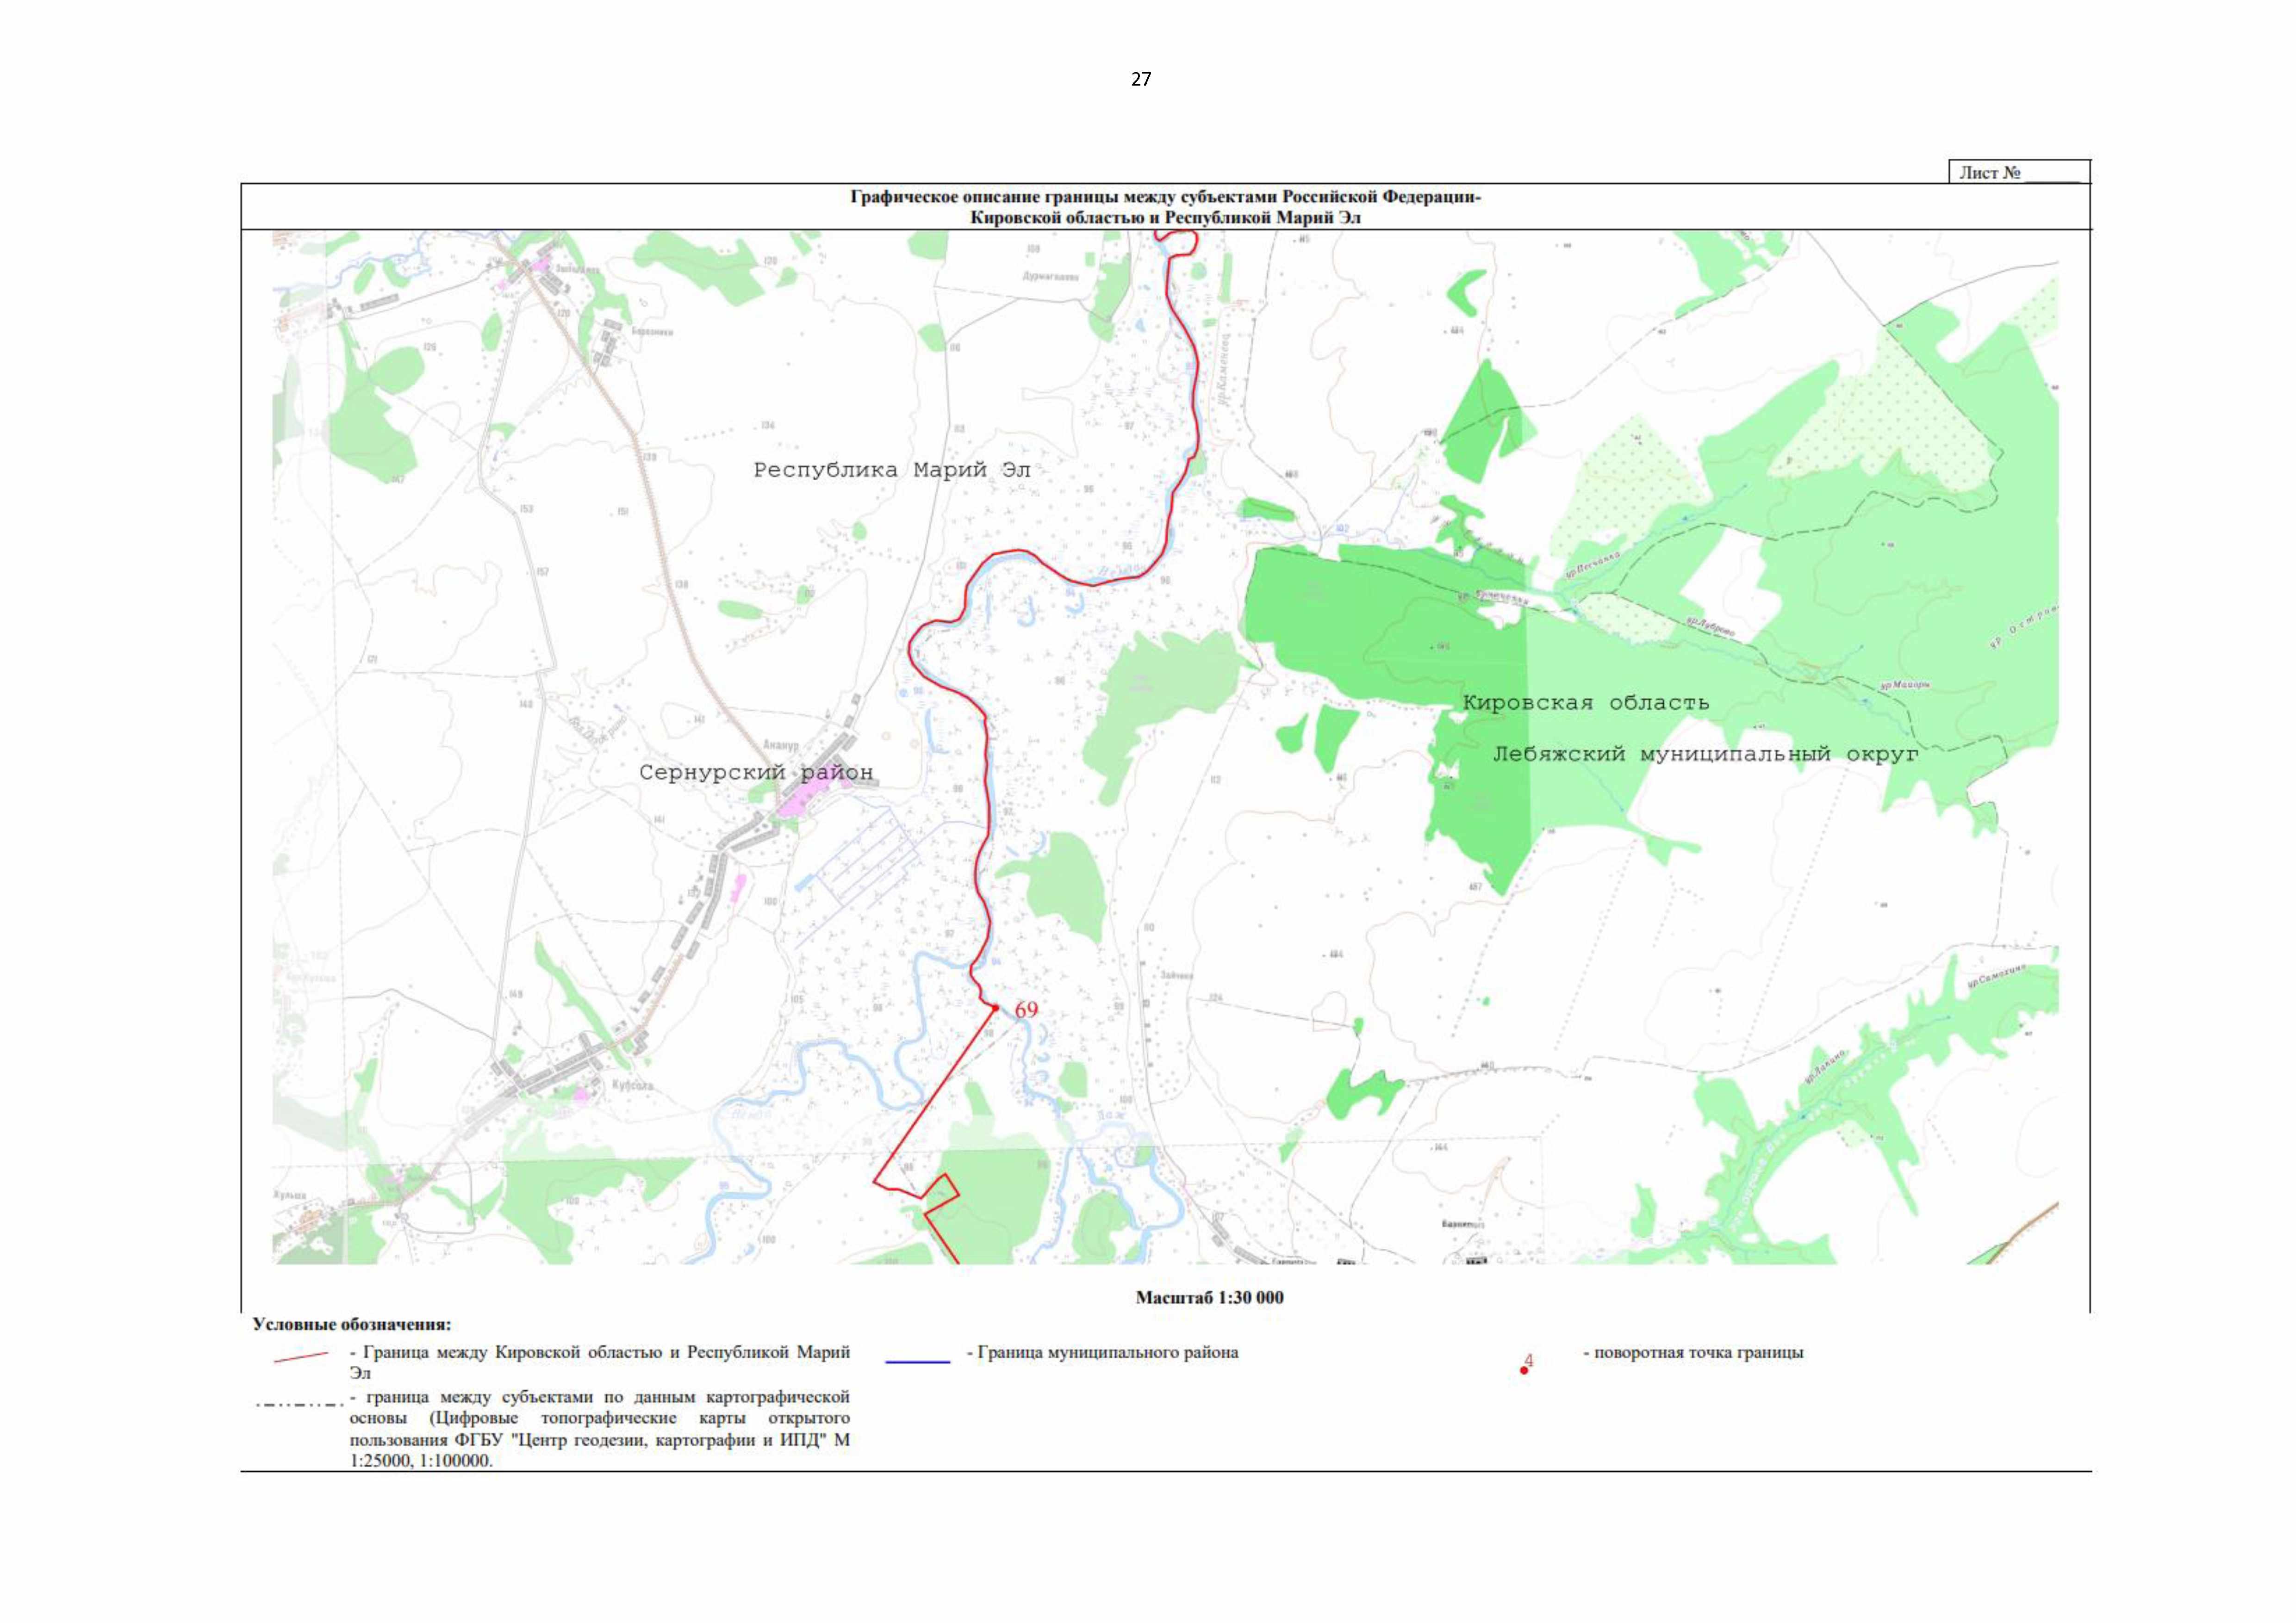Click the red boundary line legend sample
2296x1623 pixels.
[x=301, y=1356]
